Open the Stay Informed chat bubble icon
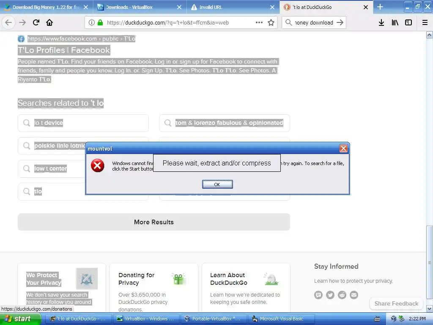Screen dimensions: 433x325 click(318, 295)
